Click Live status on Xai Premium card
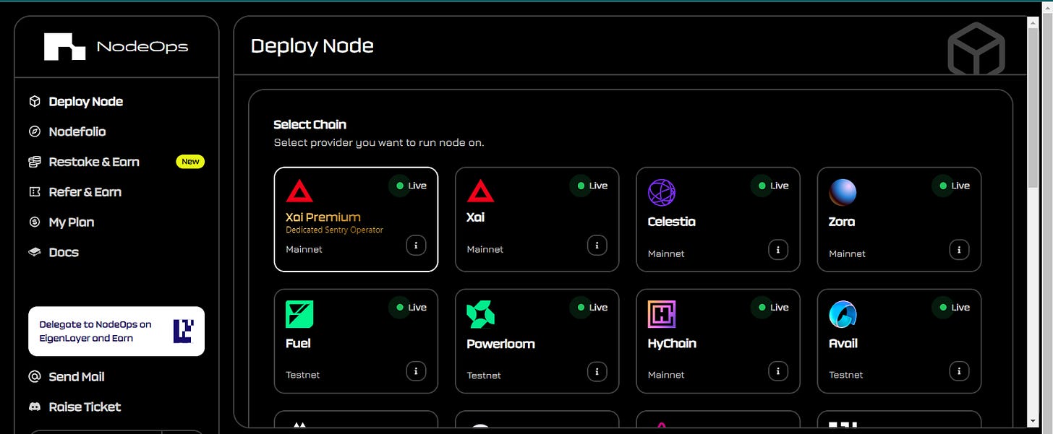Viewport: 1053px width, 434px height. click(409, 186)
